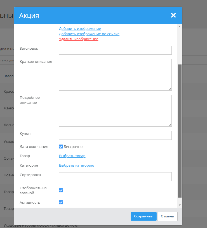The width and height of the screenshot is (207, 228).
Task: Grab the Краткое описание resize handle
Action: point(170,89)
